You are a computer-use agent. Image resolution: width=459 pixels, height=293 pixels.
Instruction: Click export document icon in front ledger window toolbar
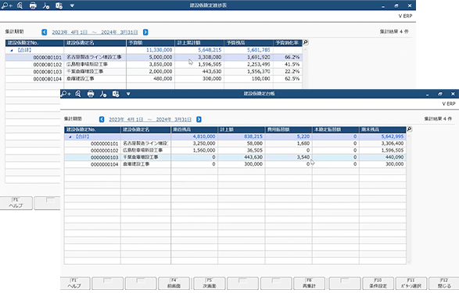[116, 94]
